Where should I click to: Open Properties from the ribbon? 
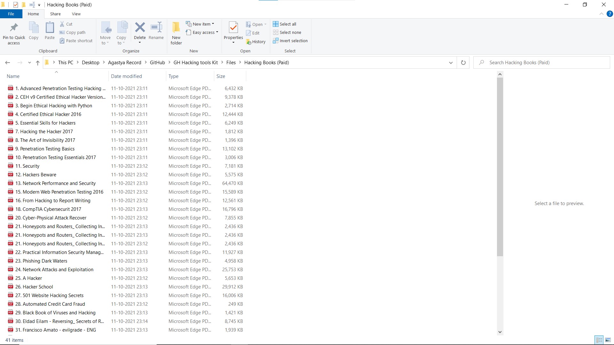(x=233, y=28)
